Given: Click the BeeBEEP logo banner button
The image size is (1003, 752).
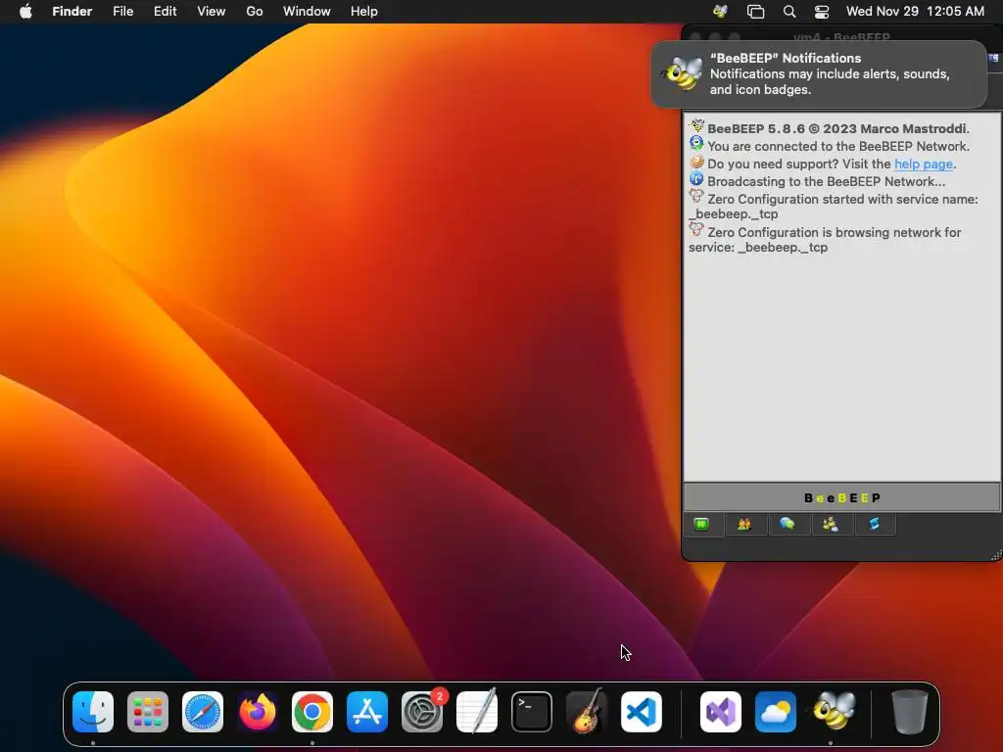Looking at the screenshot, I should coord(841,497).
